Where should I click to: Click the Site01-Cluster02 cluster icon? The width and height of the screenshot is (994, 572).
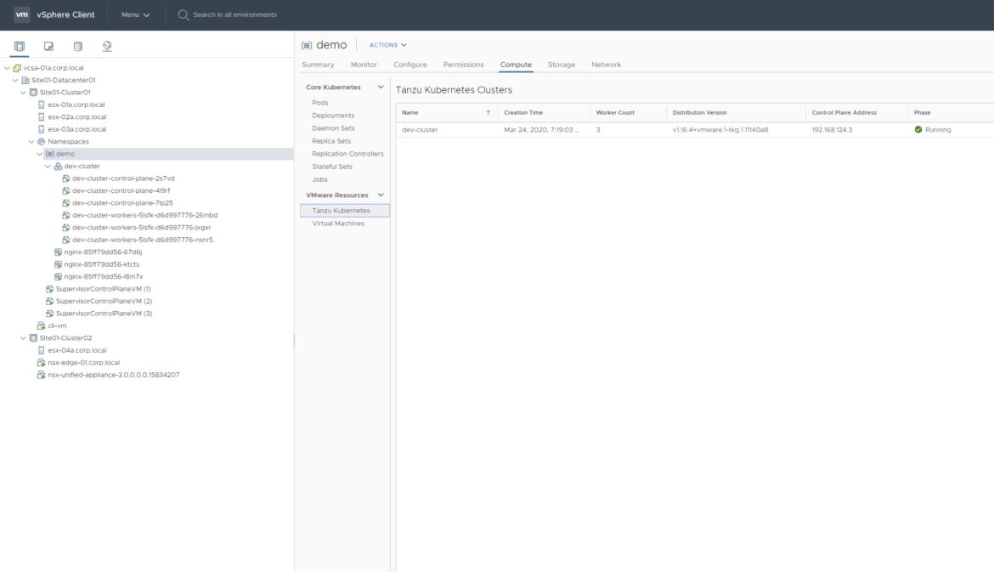pos(34,338)
